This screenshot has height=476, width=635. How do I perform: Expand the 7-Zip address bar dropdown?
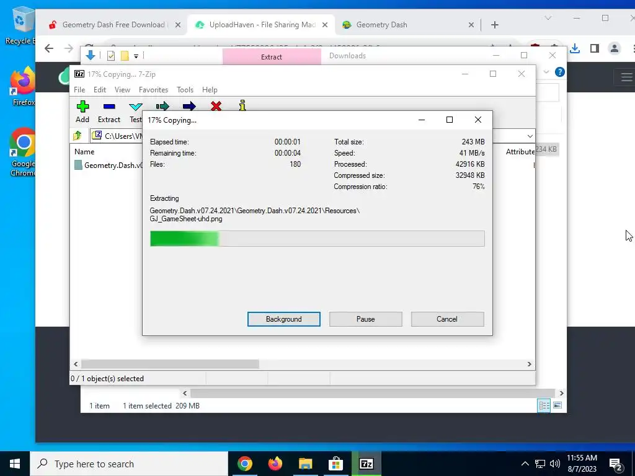(x=530, y=136)
